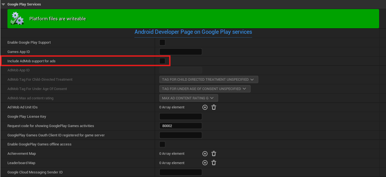Select AdMob Tag For Under Age Of Consent label
The width and height of the screenshot is (386, 177).
tap(37, 89)
